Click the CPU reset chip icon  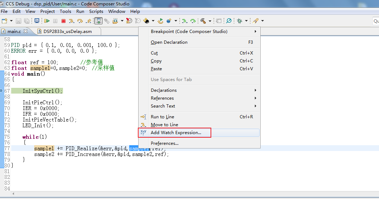click(146, 21)
